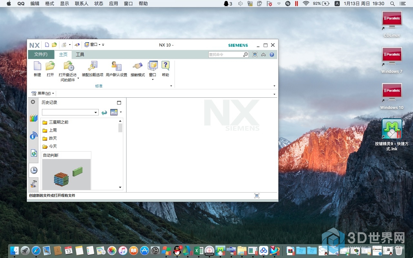413x258 pixels.
Task: Open dropdown arrow next to picture view icon
Action: 121,112
